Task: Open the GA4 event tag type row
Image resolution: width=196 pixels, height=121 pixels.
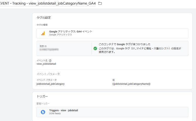Action: 112,33
